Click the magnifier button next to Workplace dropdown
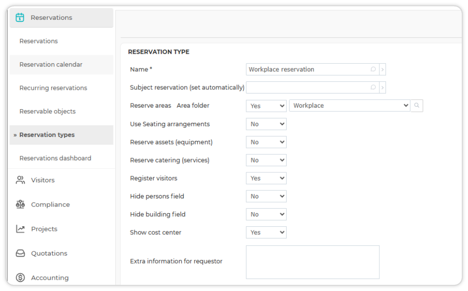Image resolution: width=468 pixels, height=291 pixels. 417,106
